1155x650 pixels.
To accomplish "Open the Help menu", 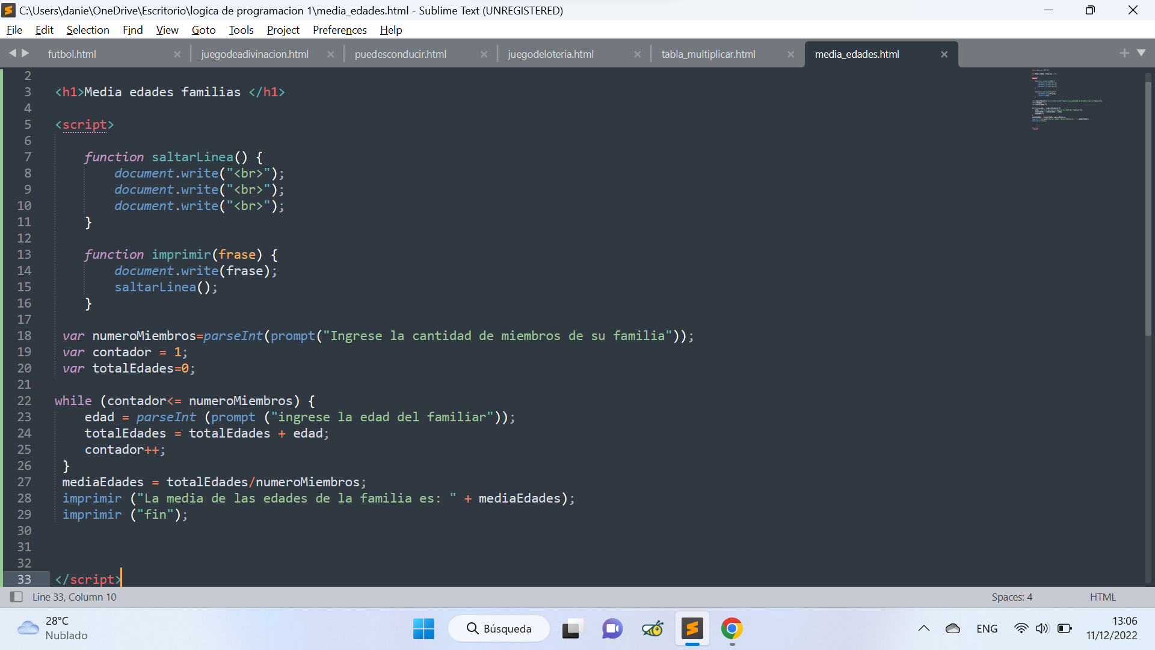I will (391, 30).
